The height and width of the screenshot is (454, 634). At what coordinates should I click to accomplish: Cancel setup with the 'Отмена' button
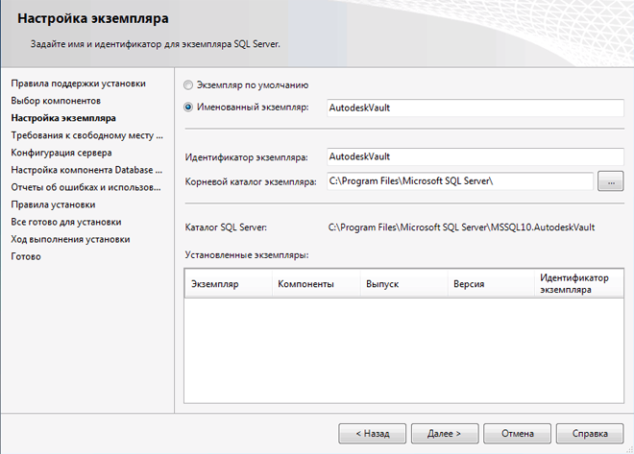[x=517, y=434]
